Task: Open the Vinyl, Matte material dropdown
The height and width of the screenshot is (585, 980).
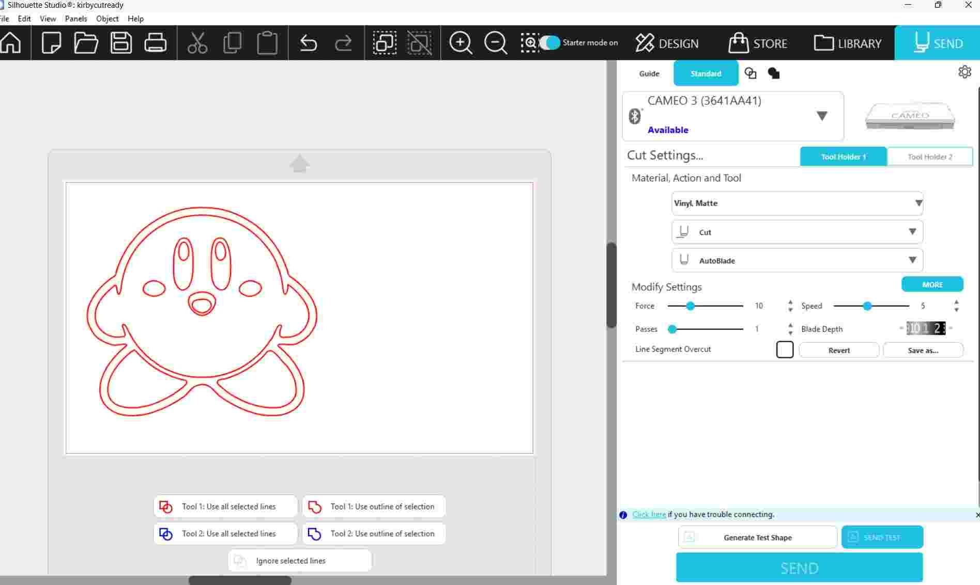Action: pyautogui.click(x=797, y=203)
